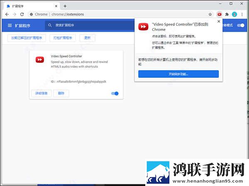This screenshot has height=186, width=249.
Task: Click the browser forward arrow
Action: pyautogui.click(x=15, y=14)
